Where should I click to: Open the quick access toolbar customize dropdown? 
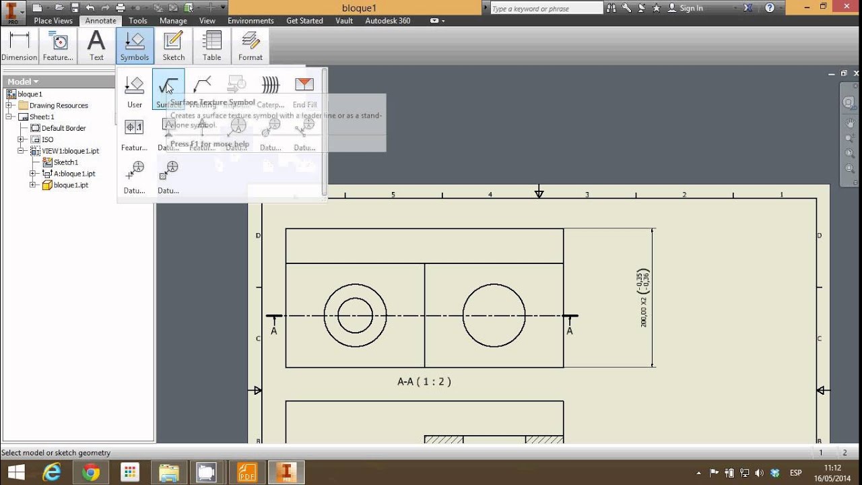tap(223, 8)
